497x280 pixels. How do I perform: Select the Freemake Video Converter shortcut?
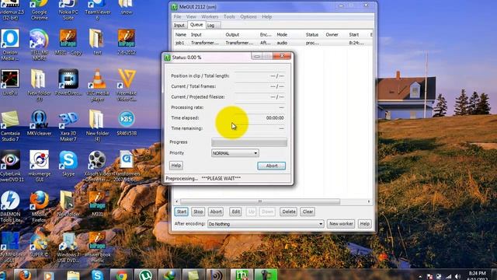point(127,86)
